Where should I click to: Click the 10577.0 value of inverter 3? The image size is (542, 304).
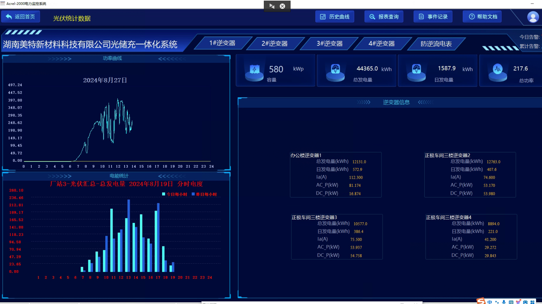(360, 224)
